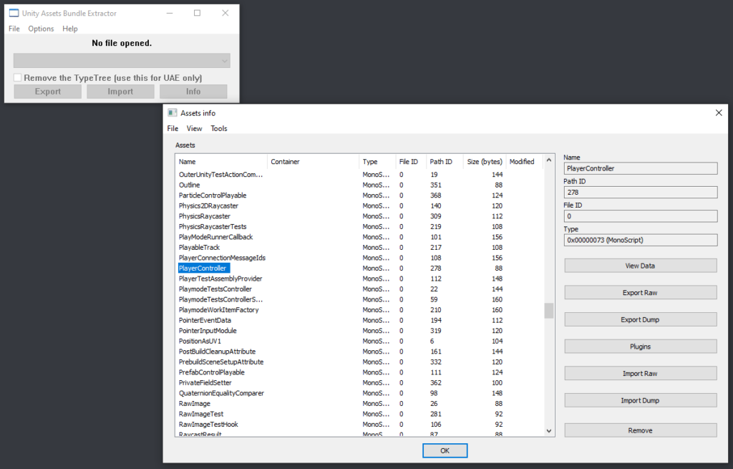Click the Unity Assets Bundle Extractor window icon
The width and height of the screenshot is (733, 469).
coord(14,13)
